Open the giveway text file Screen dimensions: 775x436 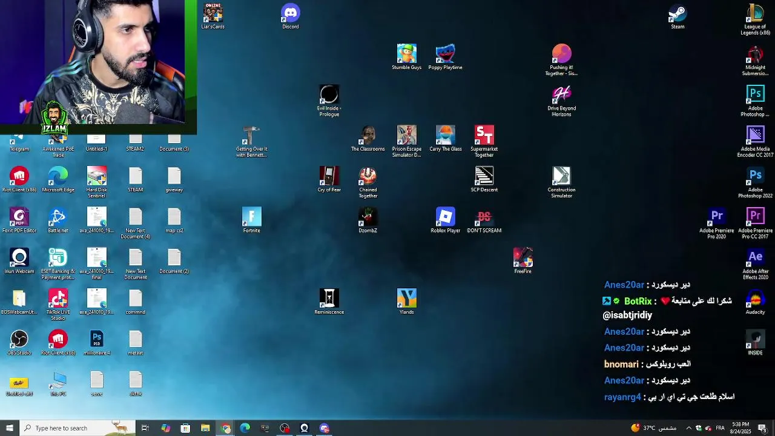click(x=174, y=179)
